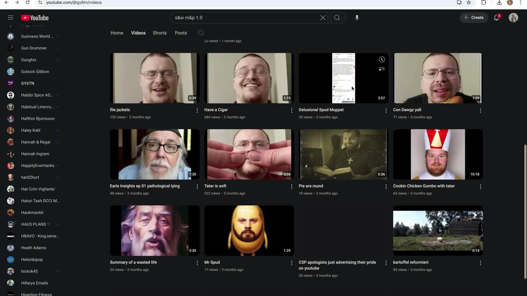Search within channel magnifier icon
The width and height of the screenshot is (527, 296).
pos(201,33)
